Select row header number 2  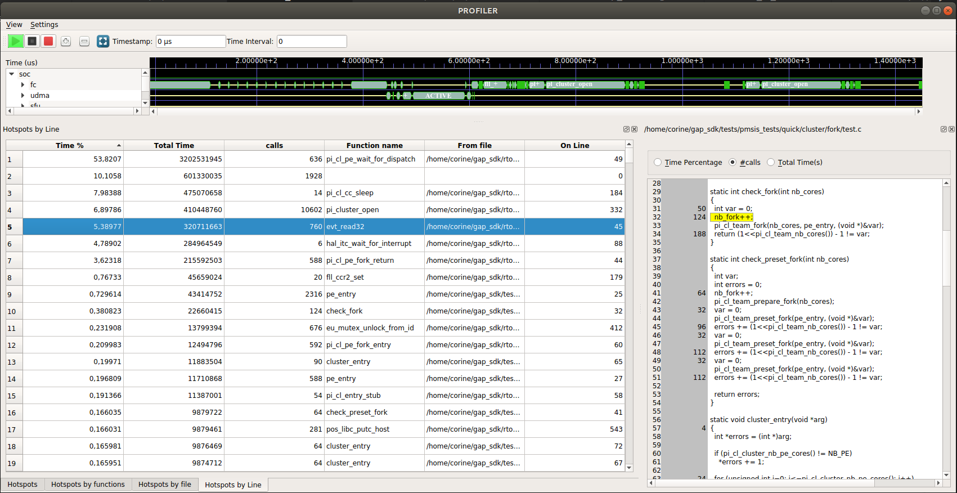tap(14, 176)
